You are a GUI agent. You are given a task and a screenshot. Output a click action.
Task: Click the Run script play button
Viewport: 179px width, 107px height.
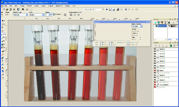tap(107, 9)
